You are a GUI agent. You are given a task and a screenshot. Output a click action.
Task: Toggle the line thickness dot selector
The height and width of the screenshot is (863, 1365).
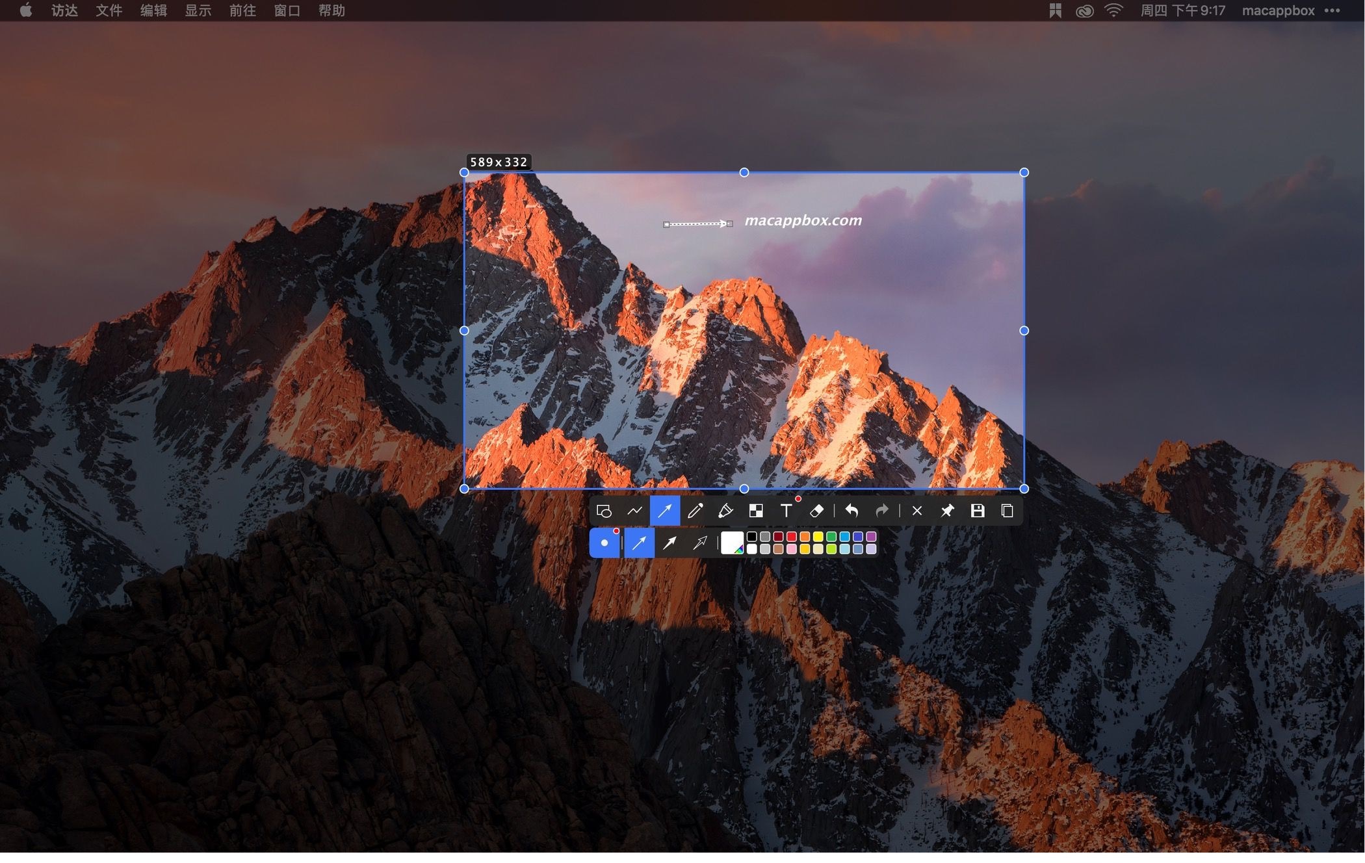click(604, 543)
